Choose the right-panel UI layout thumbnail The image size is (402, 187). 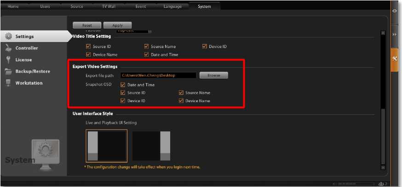[151, 146]
